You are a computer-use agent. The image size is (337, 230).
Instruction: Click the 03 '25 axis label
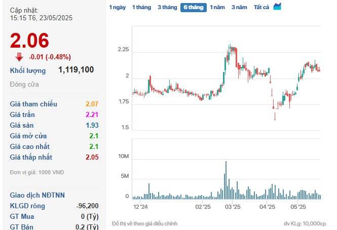233,207
